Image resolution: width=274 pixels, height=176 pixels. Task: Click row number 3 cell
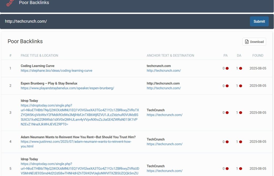(10, 113)
